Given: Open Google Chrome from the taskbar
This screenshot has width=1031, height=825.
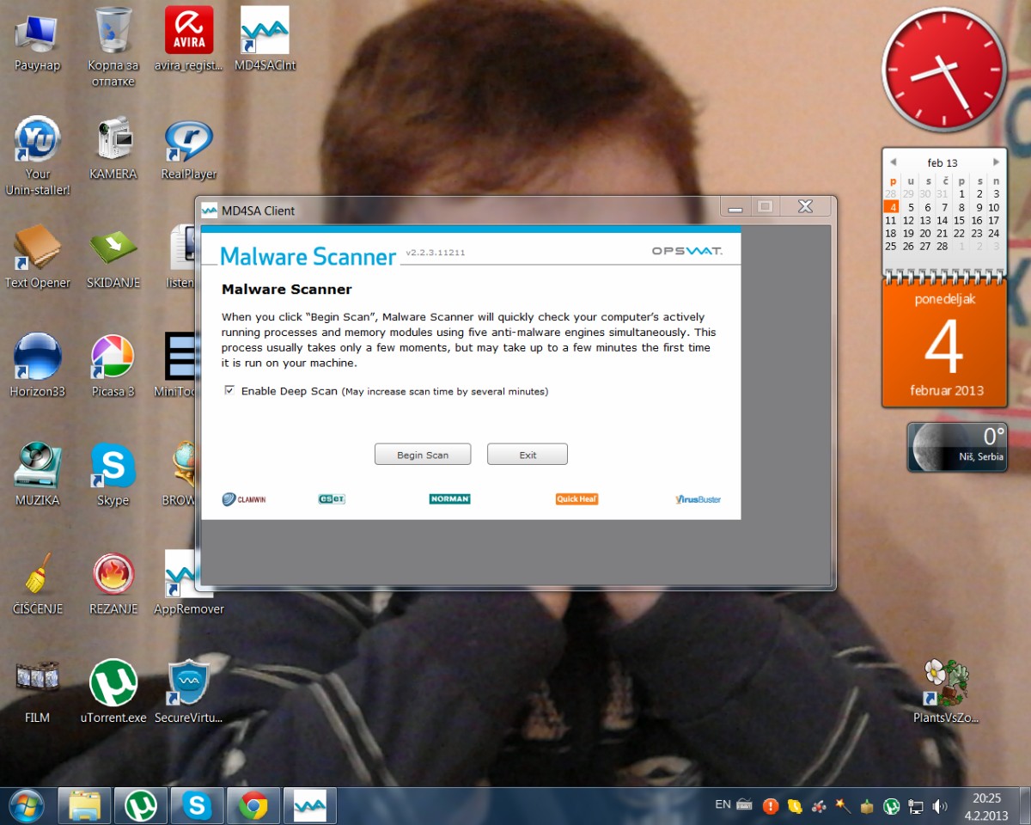Looking at the screenshot, I should coord(253,805).
